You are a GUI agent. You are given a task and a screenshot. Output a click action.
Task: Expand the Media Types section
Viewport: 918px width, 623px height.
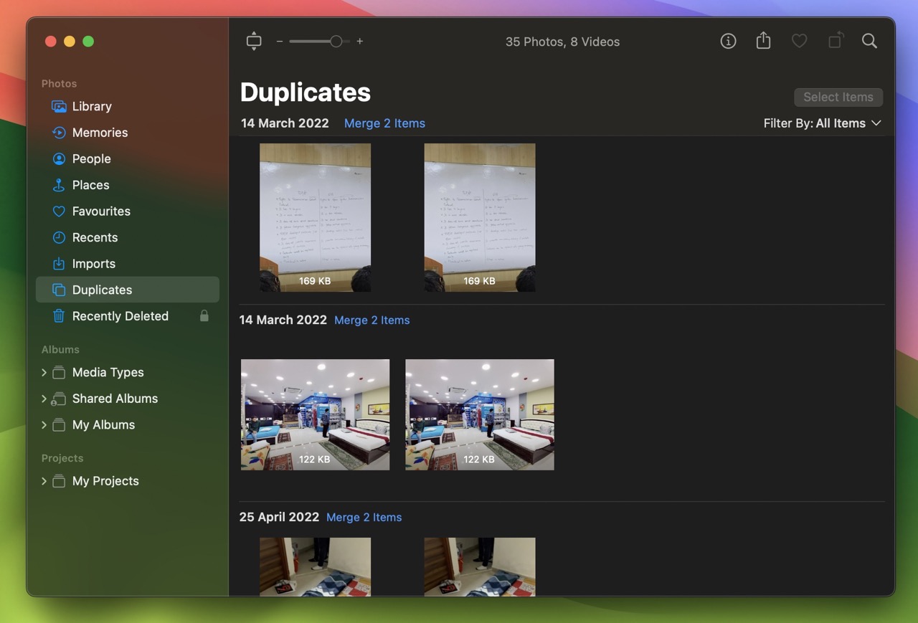pos(44,372)
